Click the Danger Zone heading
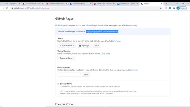 64,104
